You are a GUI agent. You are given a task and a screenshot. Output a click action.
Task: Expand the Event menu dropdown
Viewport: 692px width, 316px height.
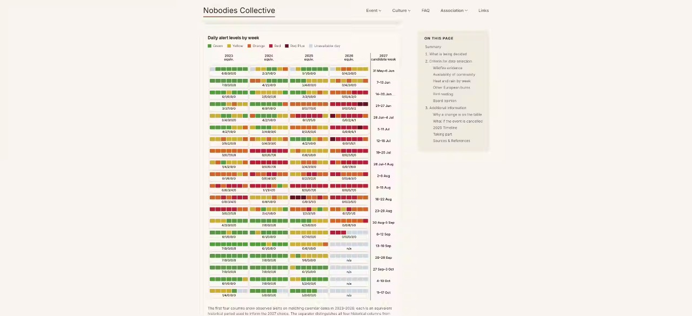point(374,10)
